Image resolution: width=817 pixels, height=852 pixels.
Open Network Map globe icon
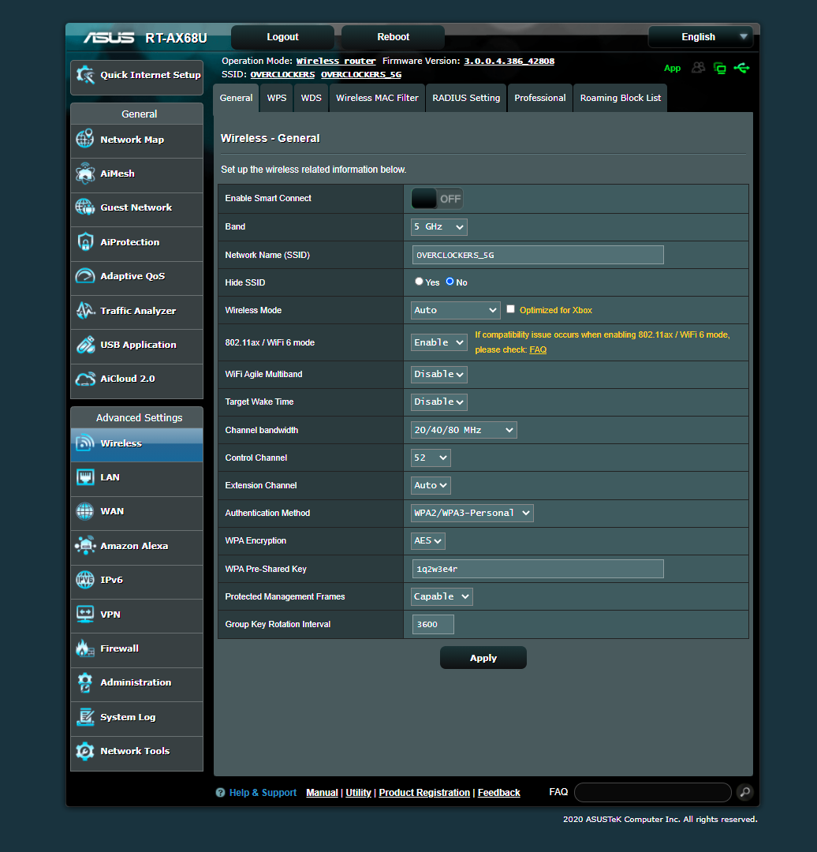85,139
